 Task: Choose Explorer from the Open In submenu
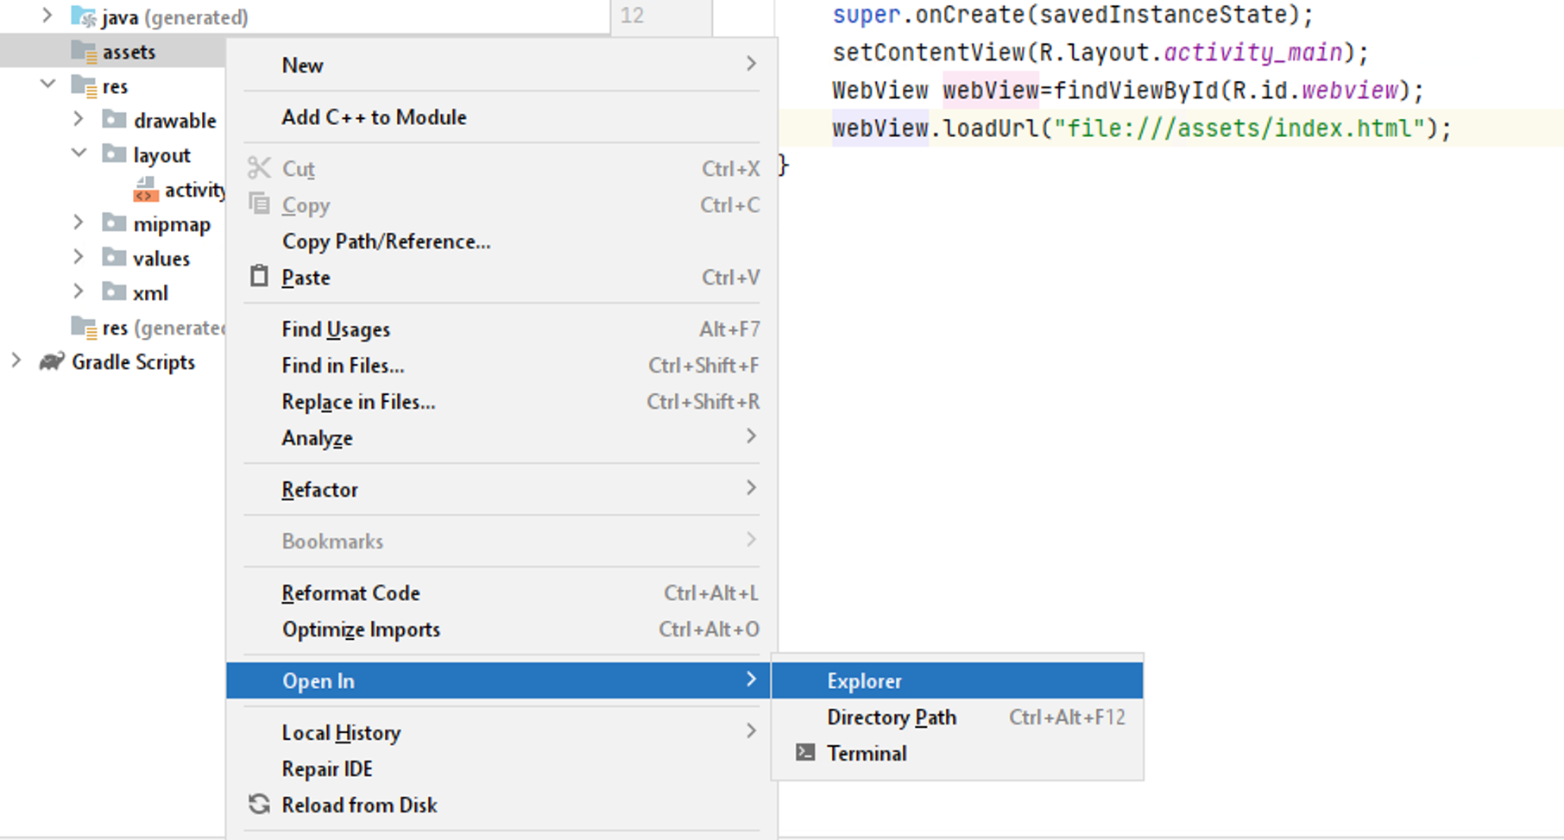point(864,680)
